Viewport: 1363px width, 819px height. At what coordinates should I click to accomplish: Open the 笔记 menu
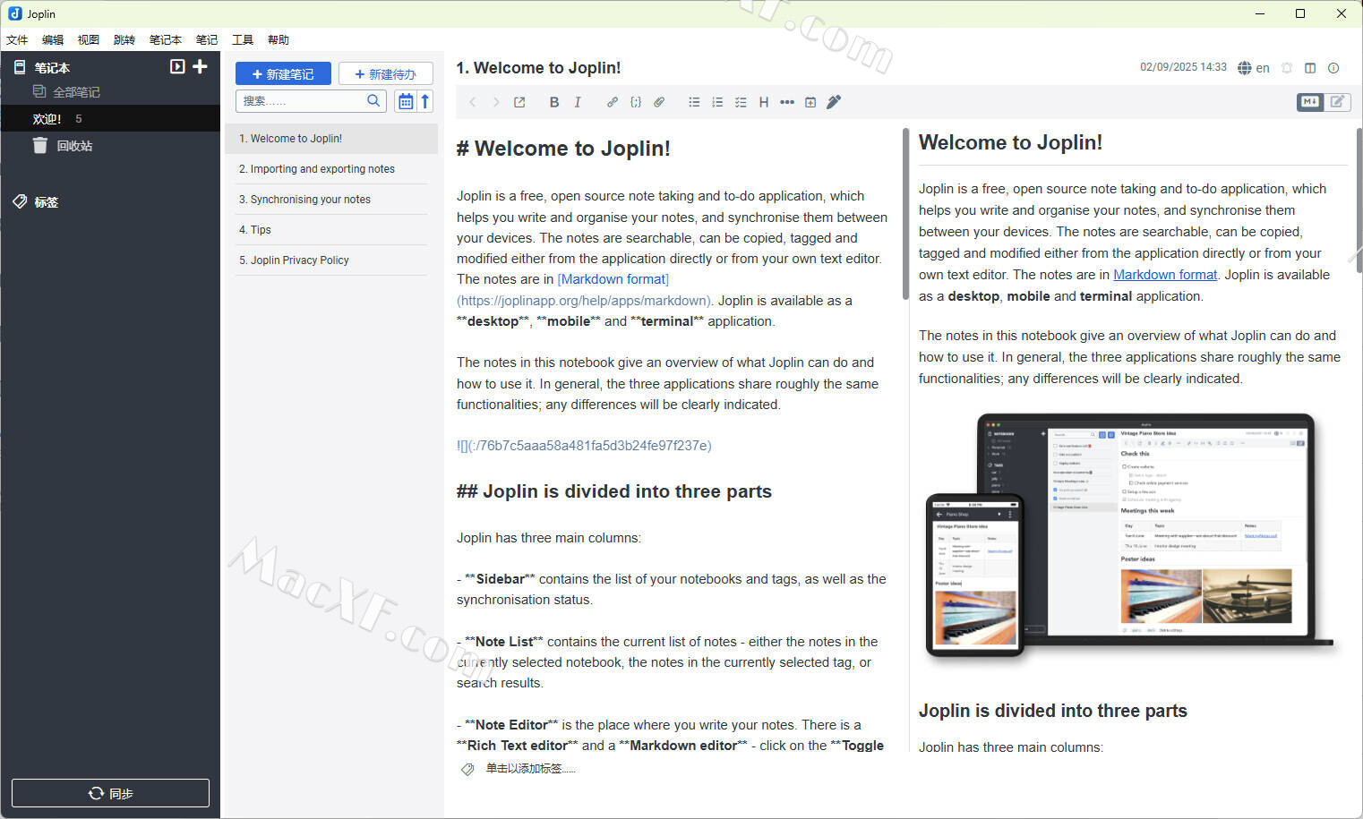click(207, 39)
